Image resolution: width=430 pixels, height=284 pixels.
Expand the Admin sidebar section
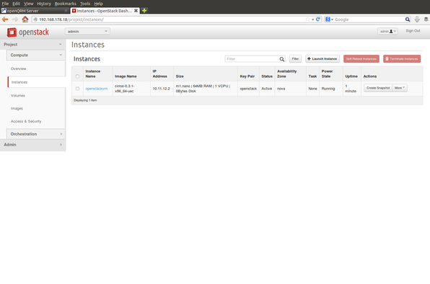32,145
